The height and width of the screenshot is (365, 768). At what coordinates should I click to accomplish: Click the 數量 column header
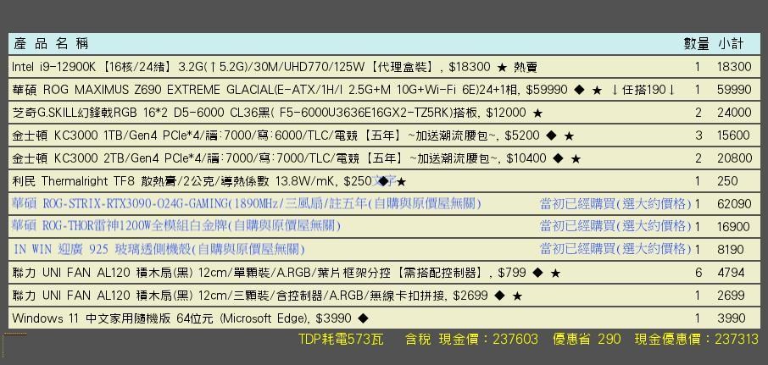coord(696,43)
